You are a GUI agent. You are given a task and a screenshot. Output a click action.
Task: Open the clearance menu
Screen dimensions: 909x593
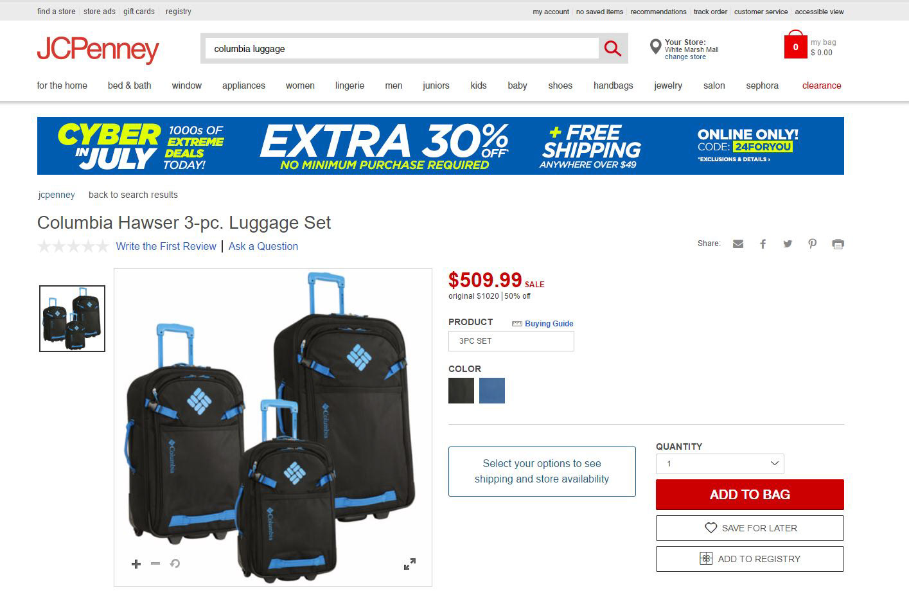(822, 85)
